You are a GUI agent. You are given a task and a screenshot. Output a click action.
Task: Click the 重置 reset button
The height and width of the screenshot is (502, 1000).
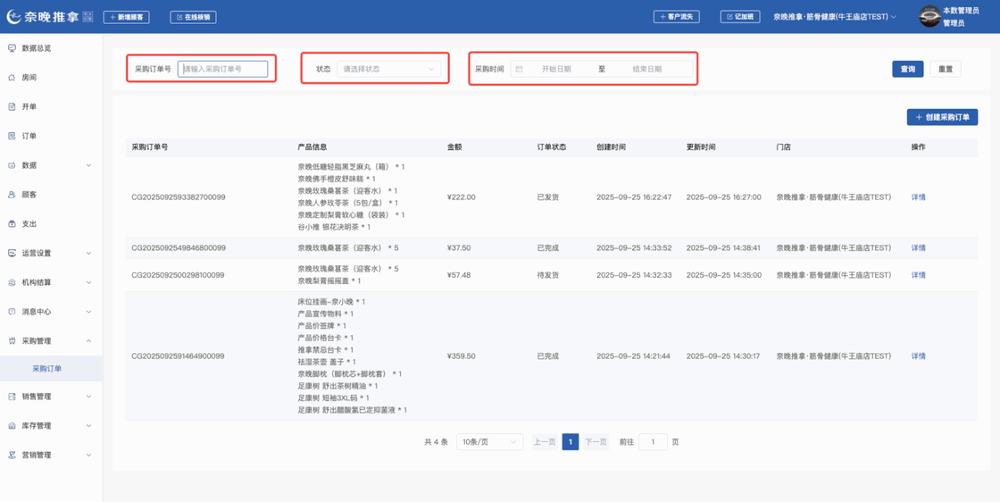(946, 69)
